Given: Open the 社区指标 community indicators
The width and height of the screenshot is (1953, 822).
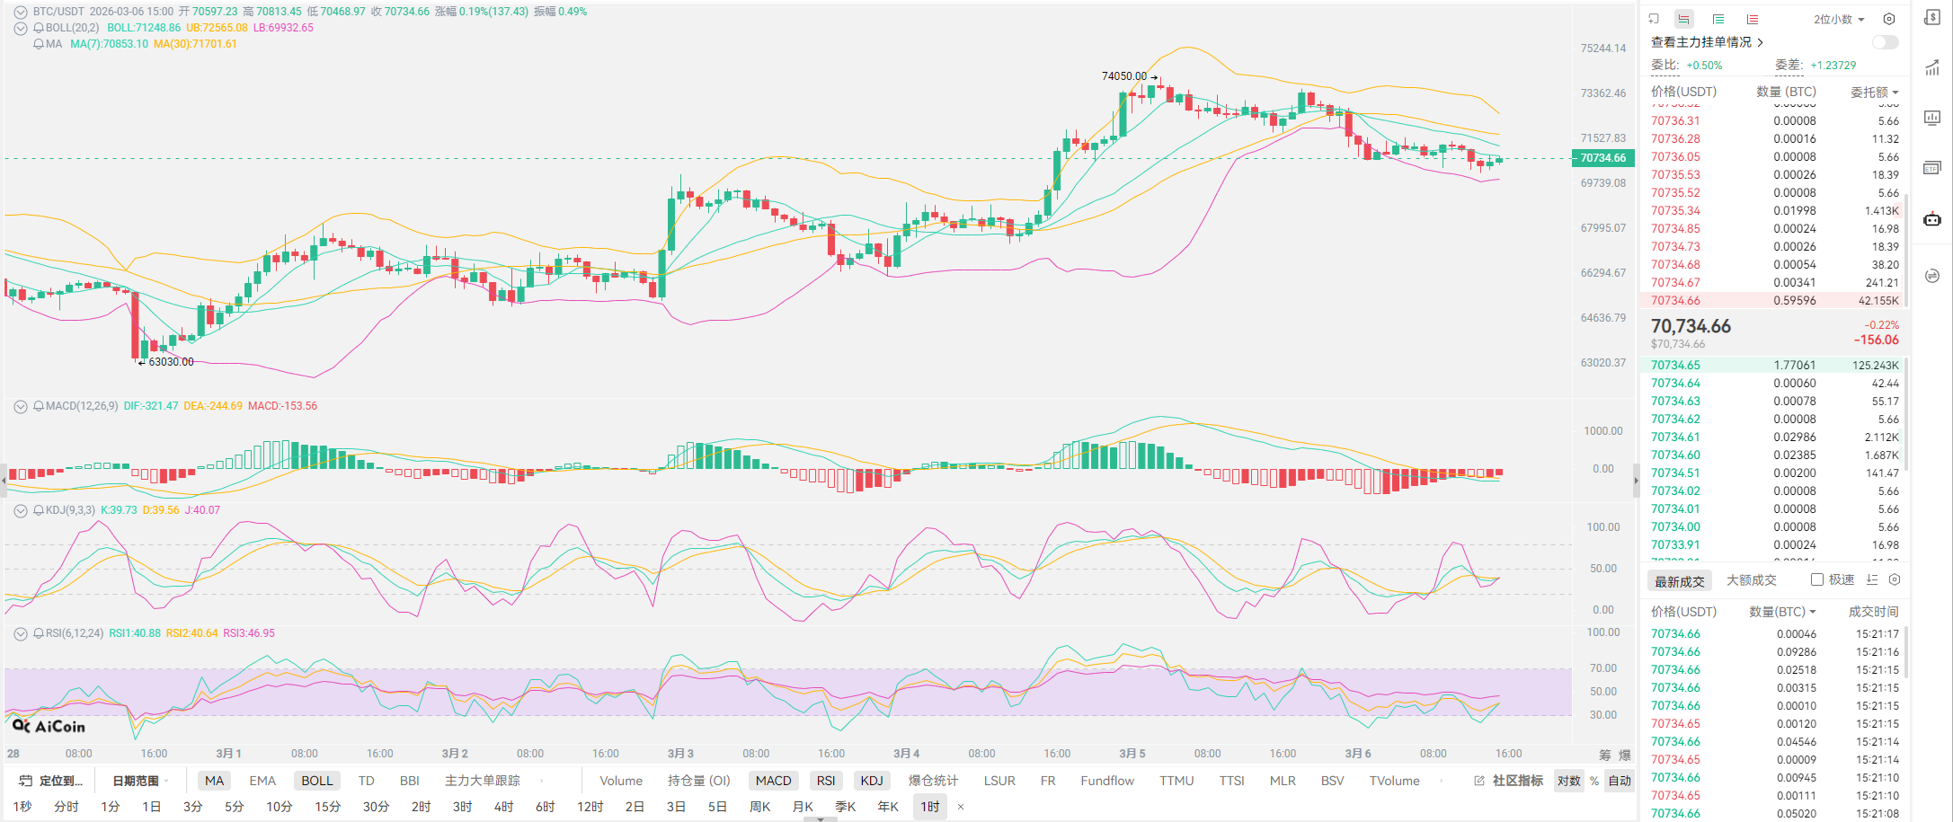Looking at the screenshot, I should [x=1509, y=781].
